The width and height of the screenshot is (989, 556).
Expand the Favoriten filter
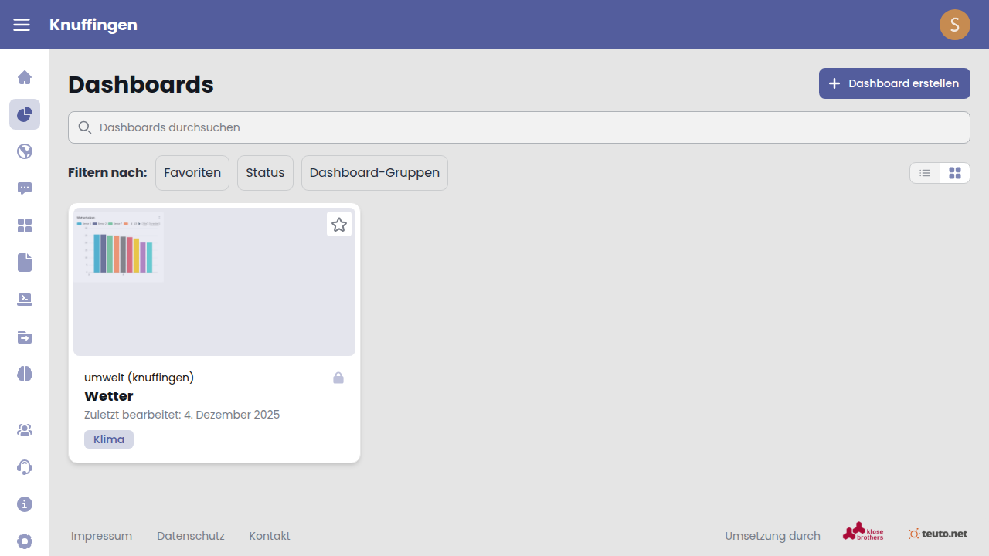[192, 173]
